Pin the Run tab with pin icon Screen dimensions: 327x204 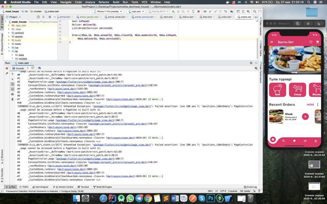[7, 73]
